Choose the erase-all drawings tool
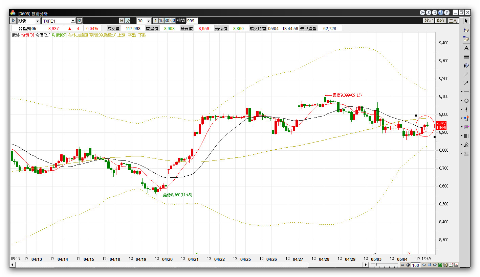The width and height of the screenshot is (480, 277). [x=466, y=39]
